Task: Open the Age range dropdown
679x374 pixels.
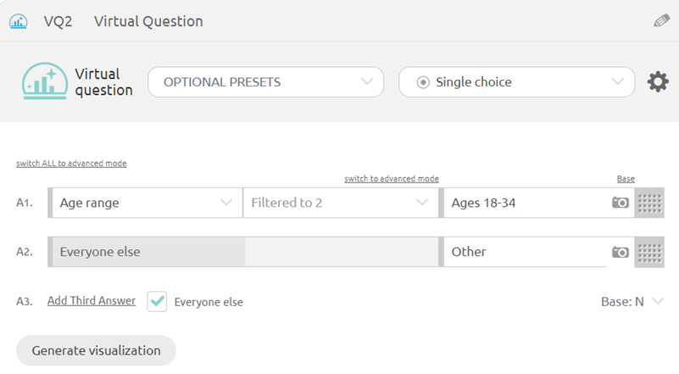Action: pos(146,203)
